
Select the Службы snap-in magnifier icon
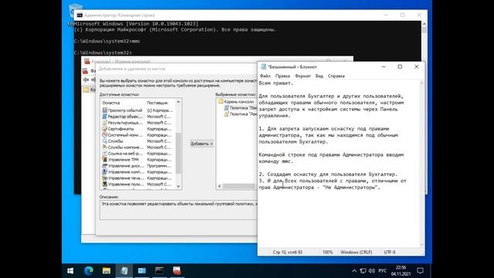coord(105,141)
